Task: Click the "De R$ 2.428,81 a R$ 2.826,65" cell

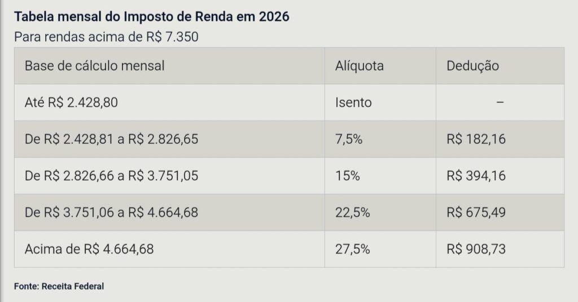Action: coord(111,139)
